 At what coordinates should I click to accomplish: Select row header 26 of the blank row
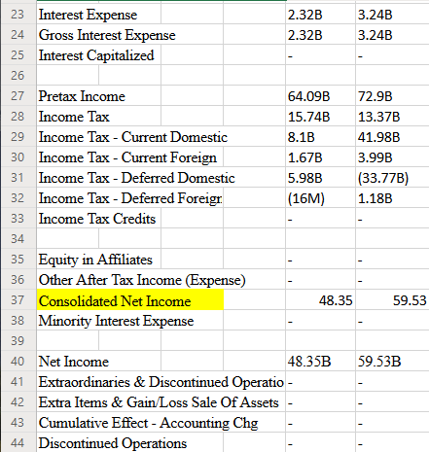click(18, 76)
